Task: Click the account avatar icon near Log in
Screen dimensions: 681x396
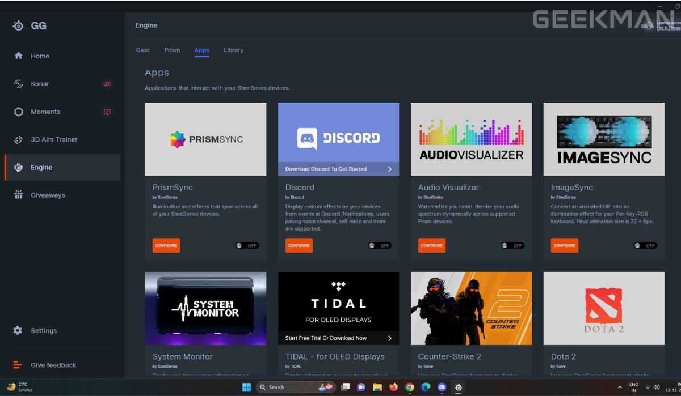Action: tap(649, 25)
